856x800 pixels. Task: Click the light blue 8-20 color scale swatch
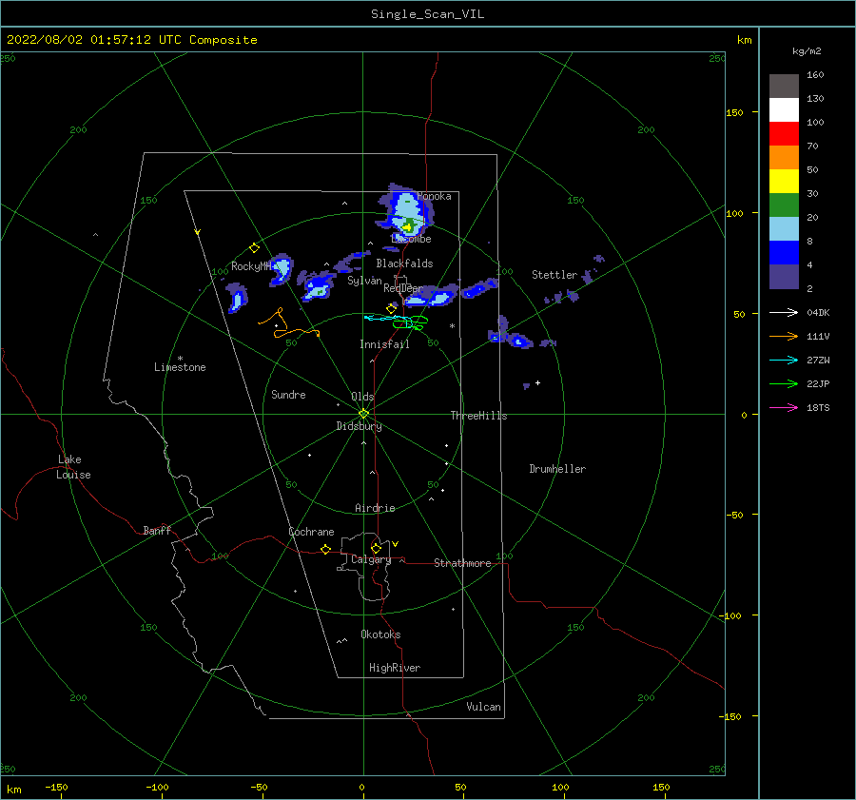[x=784, y=229]
